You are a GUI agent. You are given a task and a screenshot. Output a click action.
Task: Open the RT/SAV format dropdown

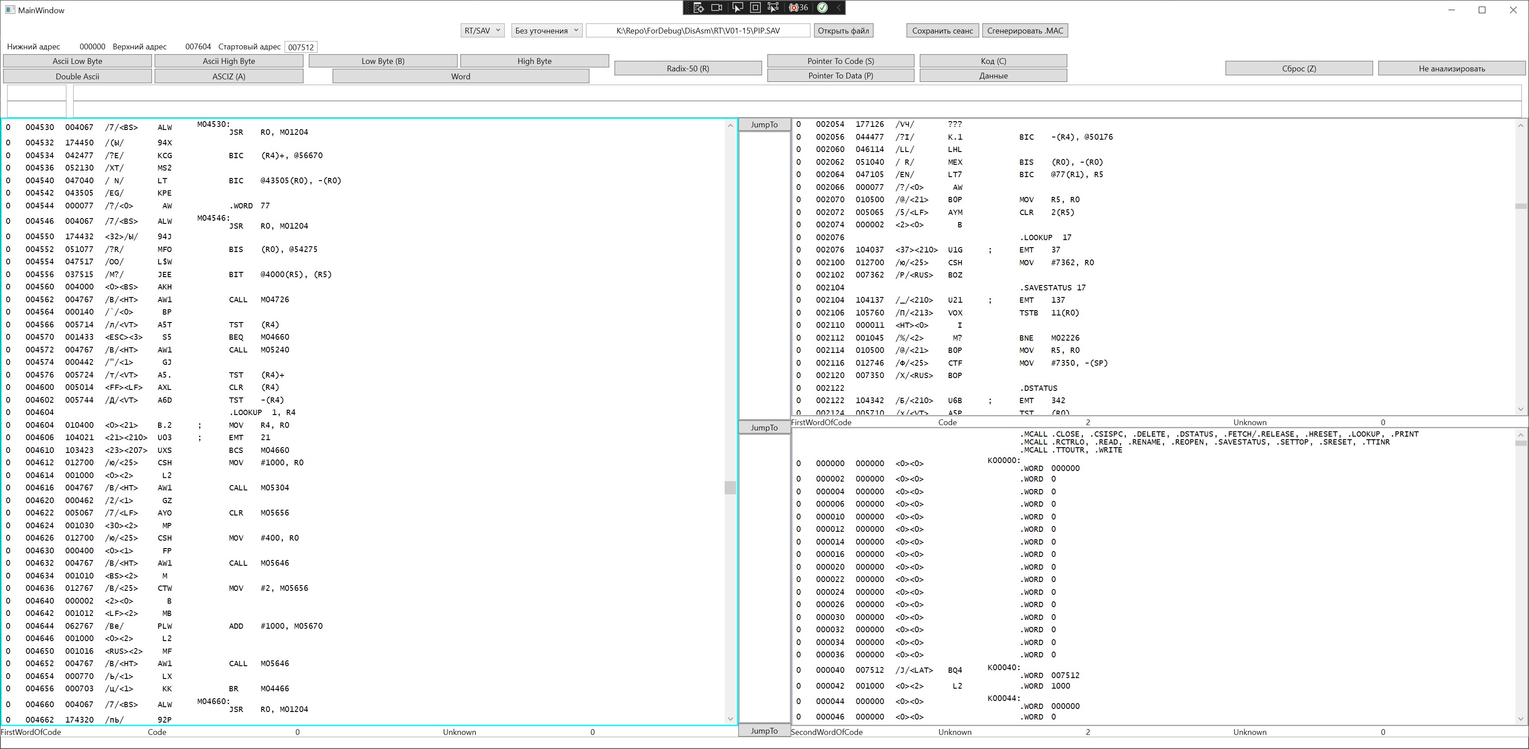(x=482, y=31)
